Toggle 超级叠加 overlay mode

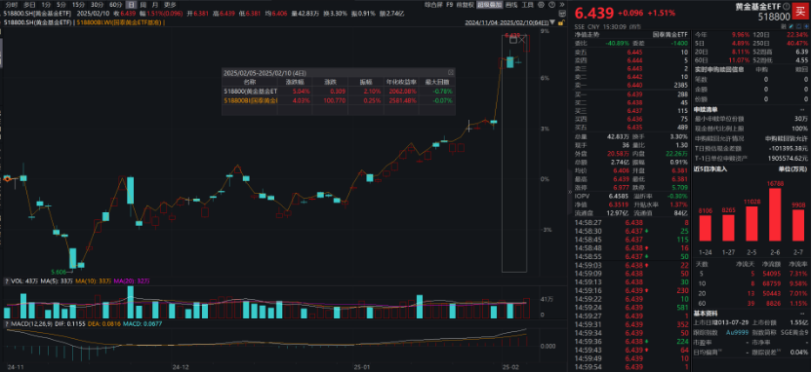pos(489,5)
